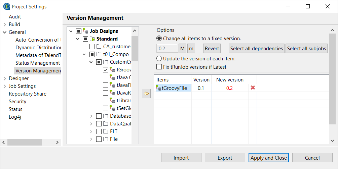Viewport: 338px width, 169px height.
Task: Select Update the version of each item
Action: 159,59
